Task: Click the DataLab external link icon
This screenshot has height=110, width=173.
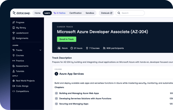Action: [111, 13]
